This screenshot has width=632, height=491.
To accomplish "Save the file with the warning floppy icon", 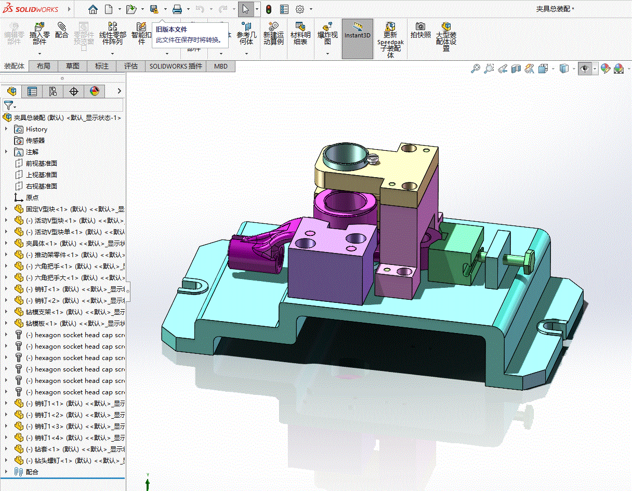I will (154, 9).
